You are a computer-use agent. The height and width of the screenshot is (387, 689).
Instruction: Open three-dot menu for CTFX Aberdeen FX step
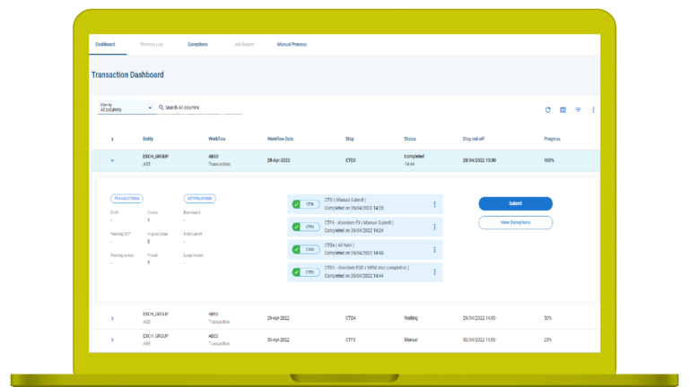point(435,227)
